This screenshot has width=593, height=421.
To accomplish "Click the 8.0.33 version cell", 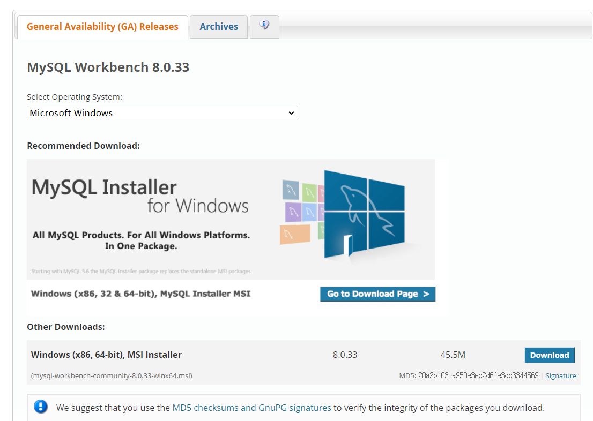I will coord(345,355).
